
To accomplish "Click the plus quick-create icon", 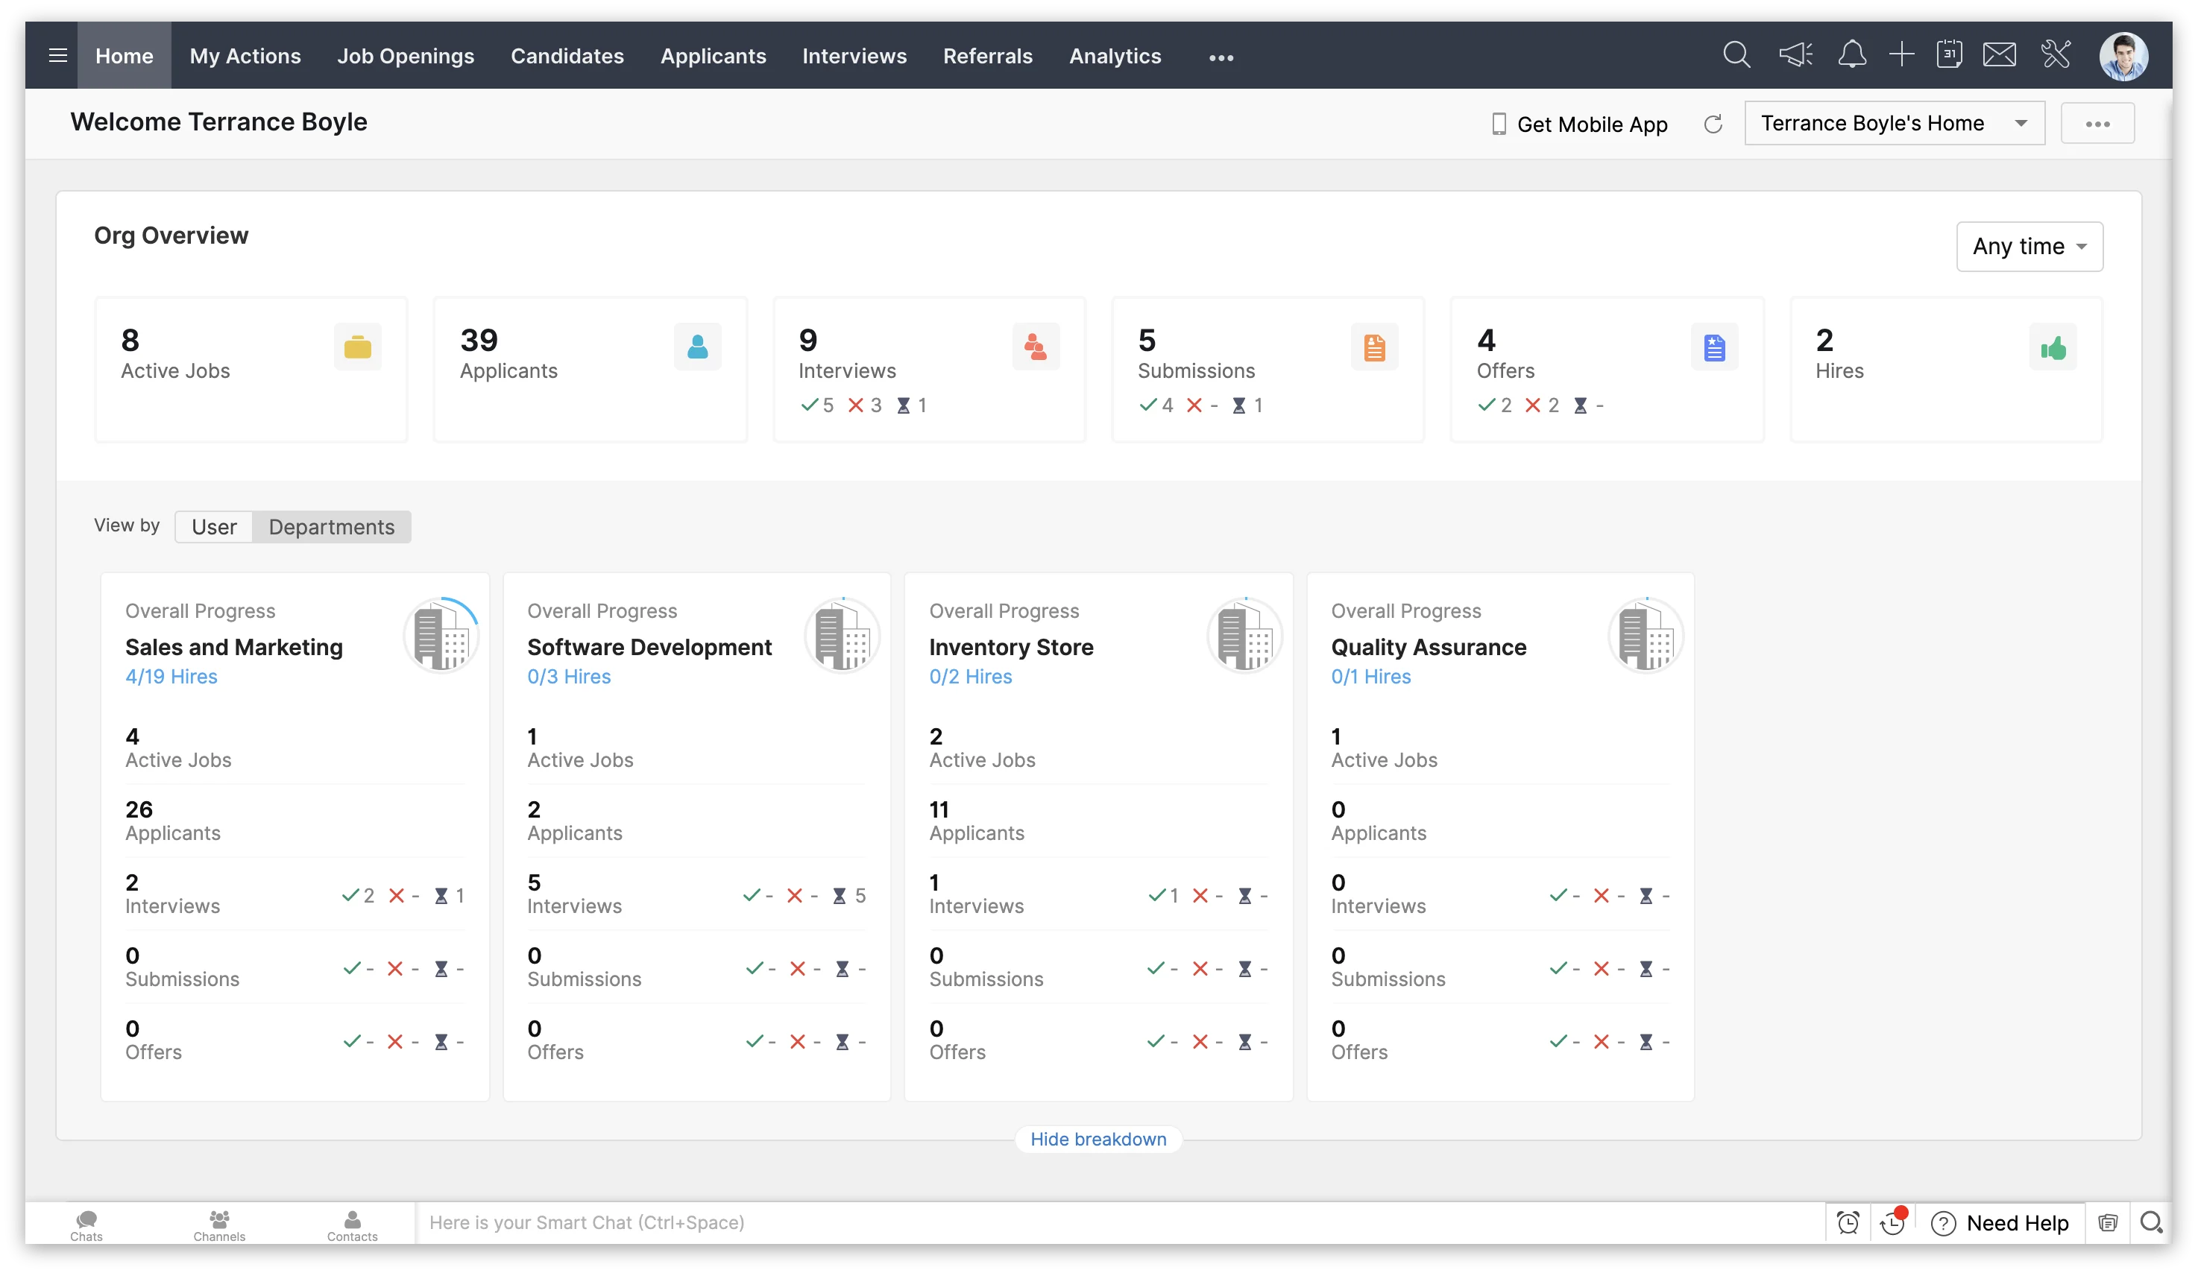I will tap(1901, 55).
